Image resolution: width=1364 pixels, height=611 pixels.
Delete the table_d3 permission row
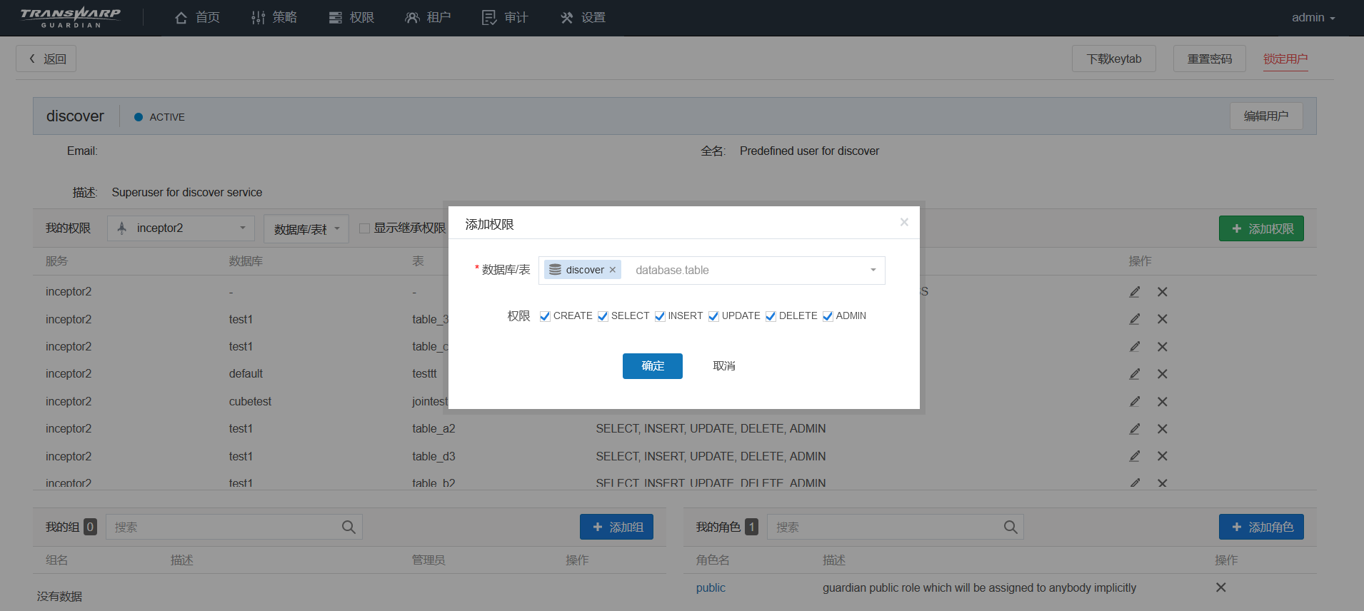click(x=1162, y=456)
